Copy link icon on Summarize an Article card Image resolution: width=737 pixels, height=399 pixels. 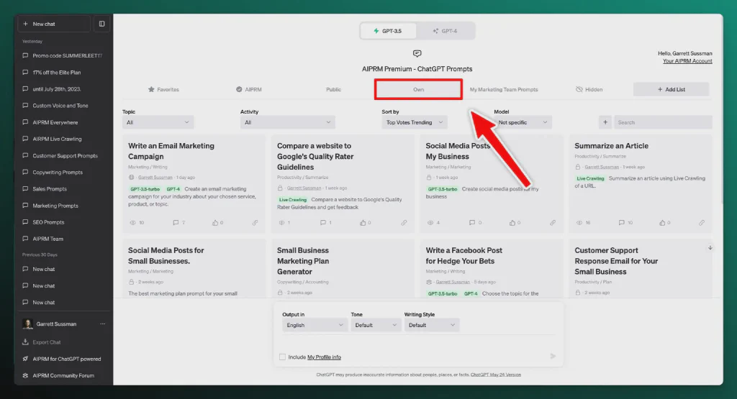click(x=702, y=222)
